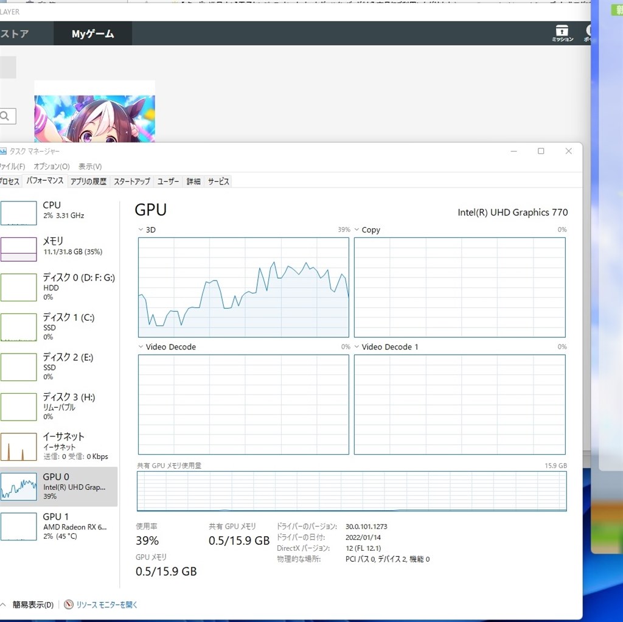Open the ファイル(F) menu
The height and width of the screenshot is (622, 623).
click(12, 167)
